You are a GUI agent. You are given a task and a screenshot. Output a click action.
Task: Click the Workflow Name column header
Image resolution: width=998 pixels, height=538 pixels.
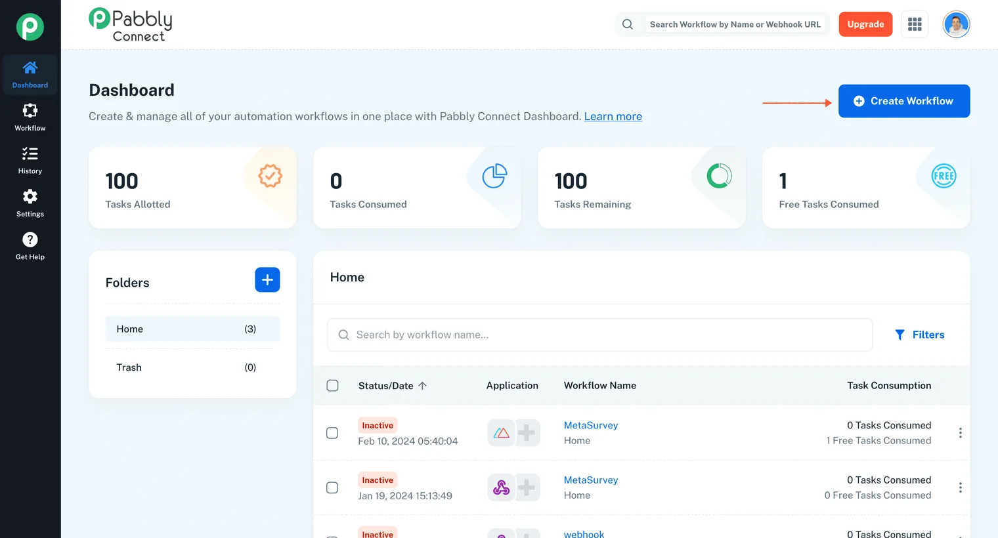(600, 386)
